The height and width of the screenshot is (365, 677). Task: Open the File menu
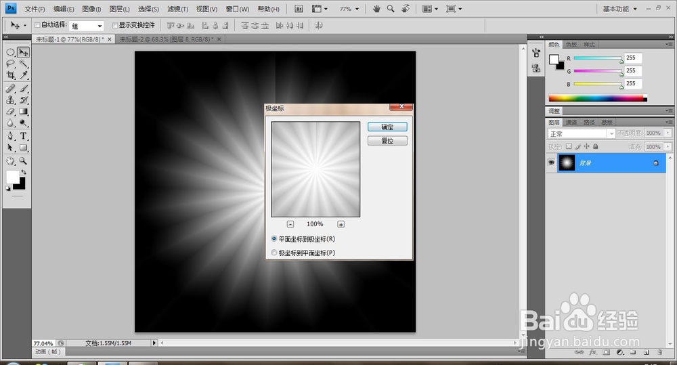[x=35, y=9]
